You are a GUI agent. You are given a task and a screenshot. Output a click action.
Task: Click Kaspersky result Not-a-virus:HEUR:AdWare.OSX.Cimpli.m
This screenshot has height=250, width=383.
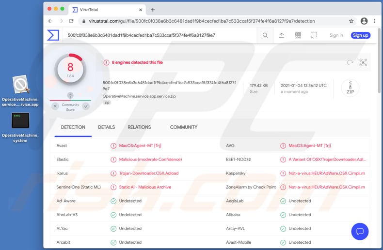pyautogui.click(x=327, y=174)
